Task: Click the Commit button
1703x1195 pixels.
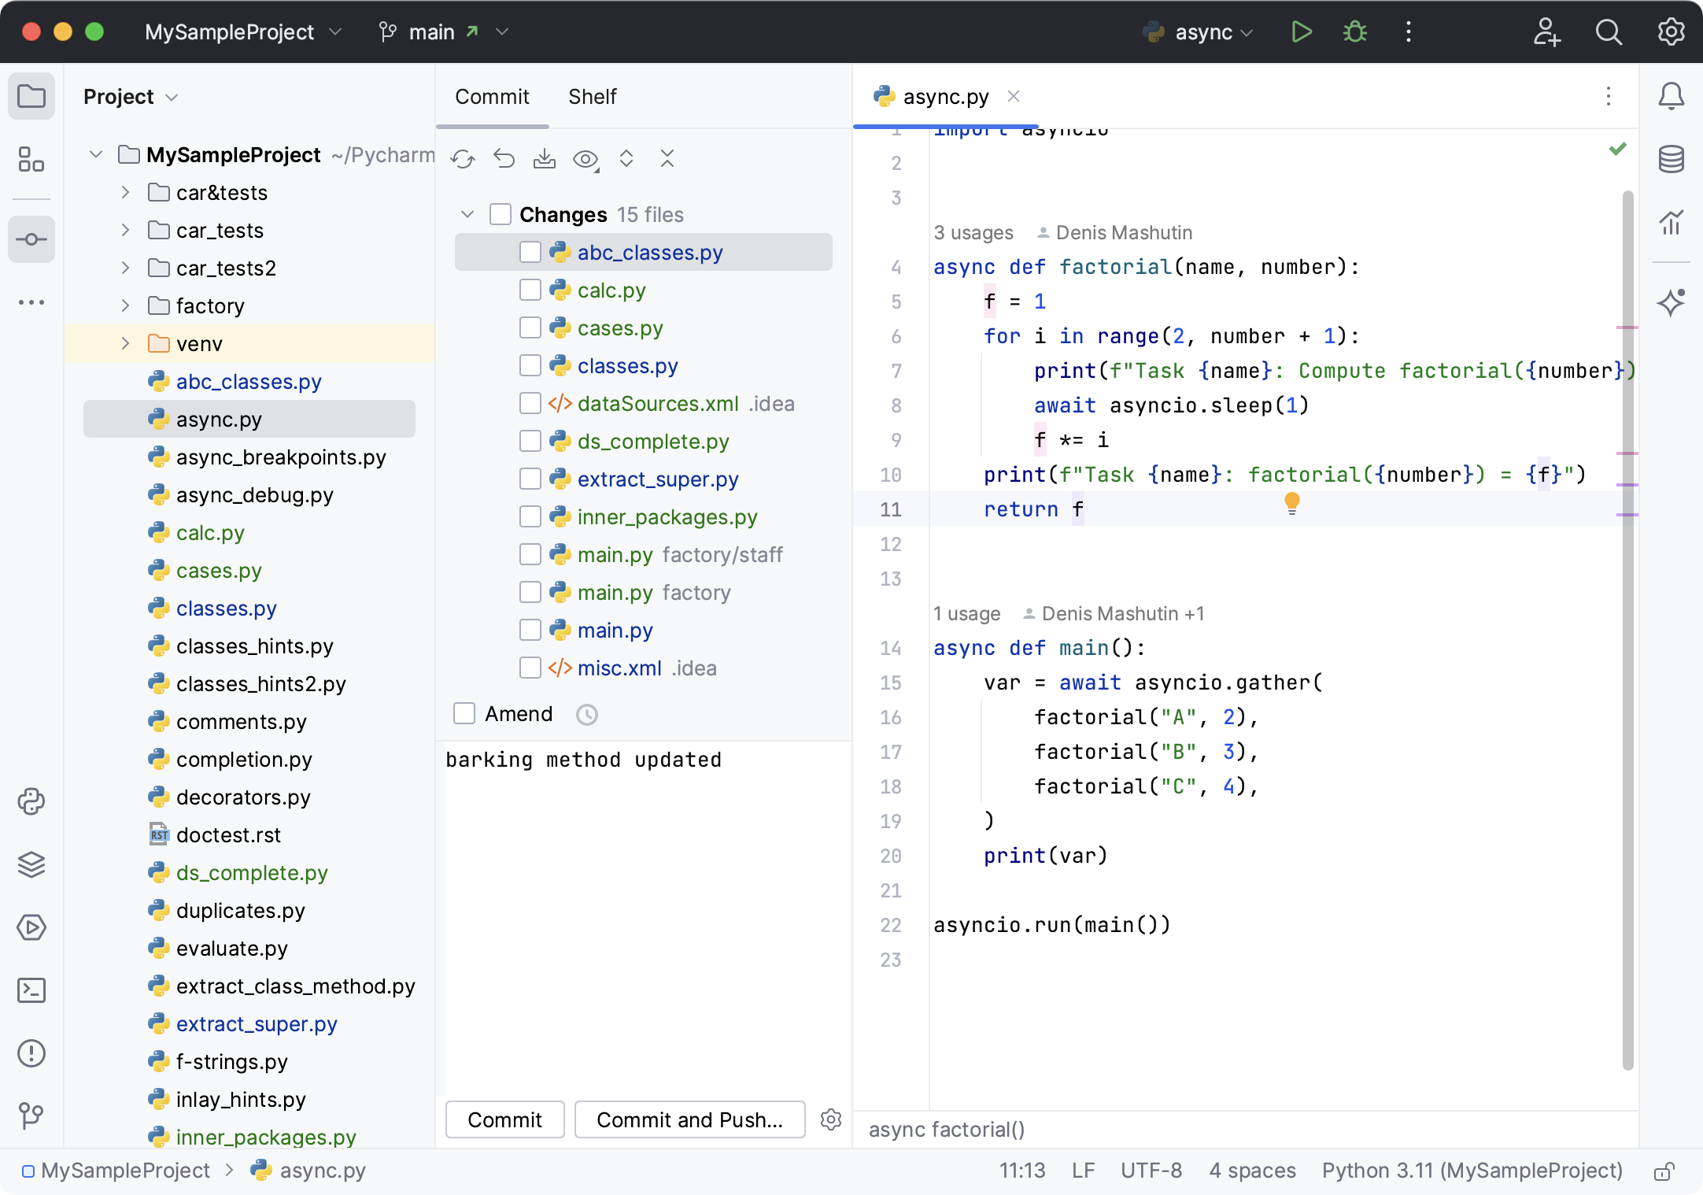Action: coord(504,1119)
